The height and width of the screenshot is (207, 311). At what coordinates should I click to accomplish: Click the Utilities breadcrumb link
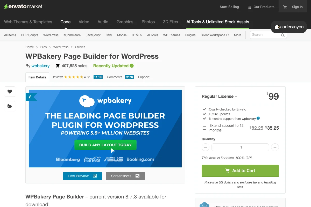tap(80, 47)
